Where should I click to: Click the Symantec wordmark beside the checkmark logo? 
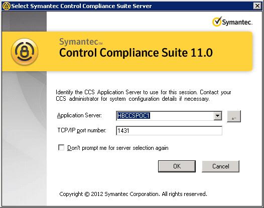237,22
